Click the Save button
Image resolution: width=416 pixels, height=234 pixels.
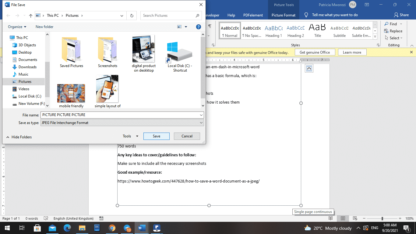pyautogui.click(x=156, y=136)
